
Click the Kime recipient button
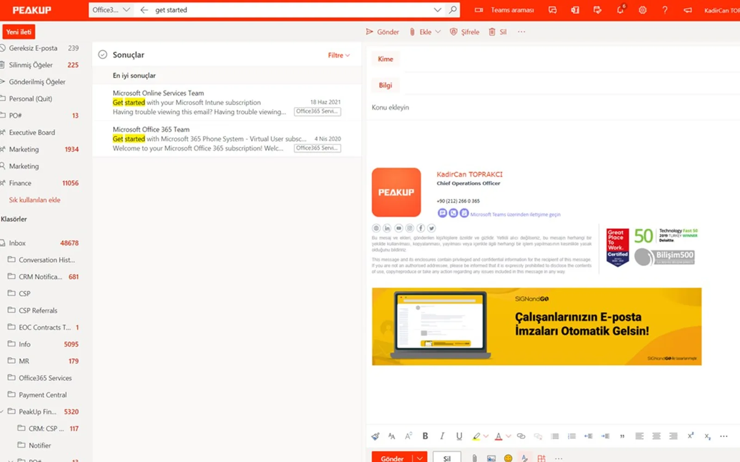[385, 59]
